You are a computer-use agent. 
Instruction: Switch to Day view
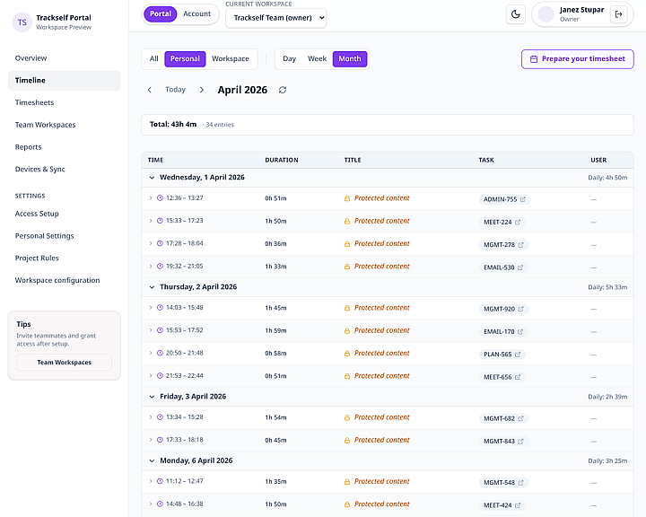[x=289, y=58]
